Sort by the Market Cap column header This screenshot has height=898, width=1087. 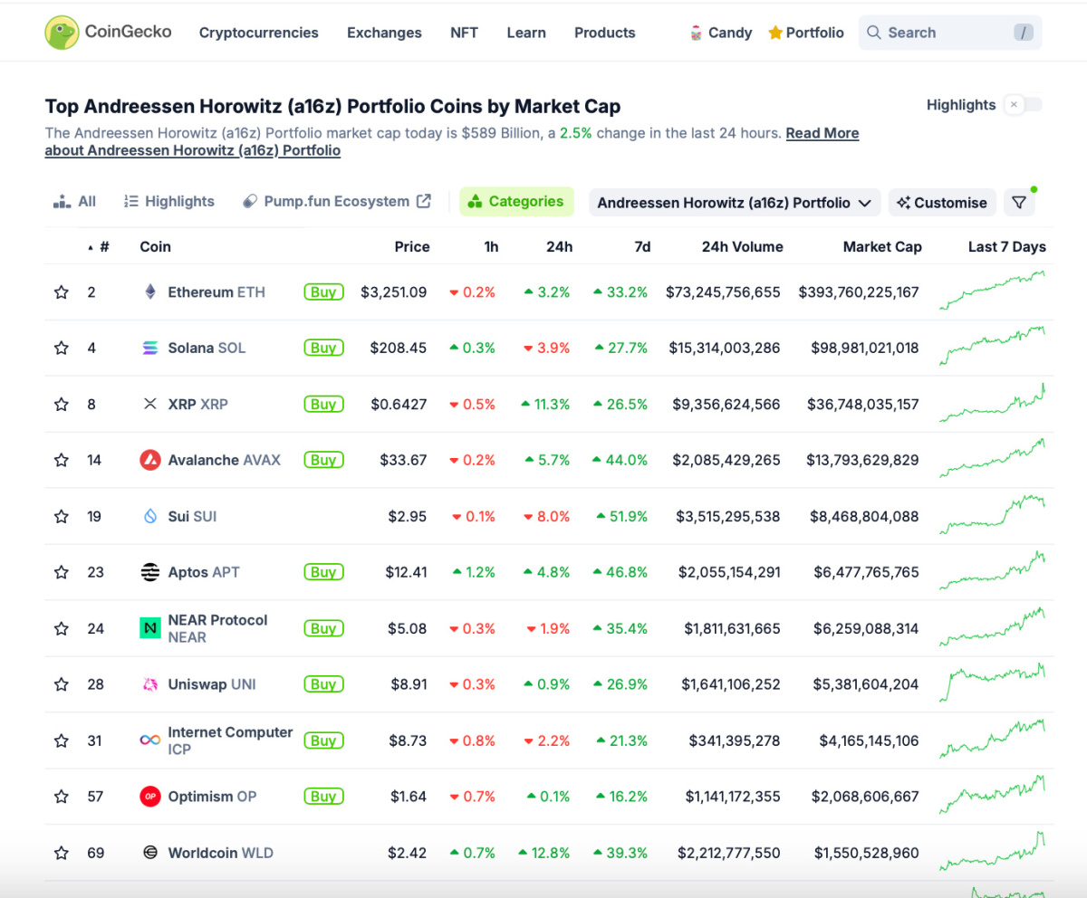[x=882, y=247]
